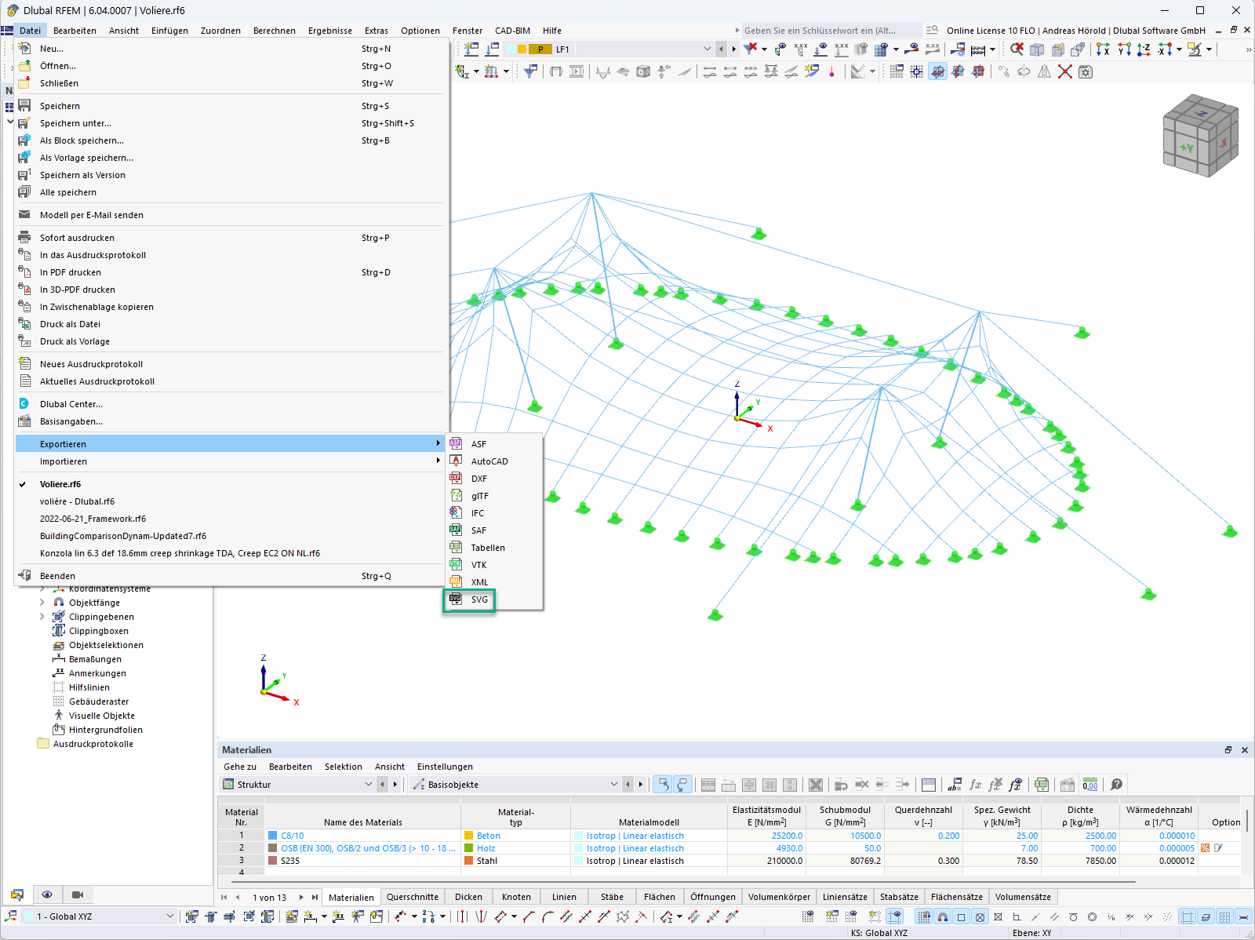
Task: Open the Querschnitte table tab
Action: coord(413,897)
